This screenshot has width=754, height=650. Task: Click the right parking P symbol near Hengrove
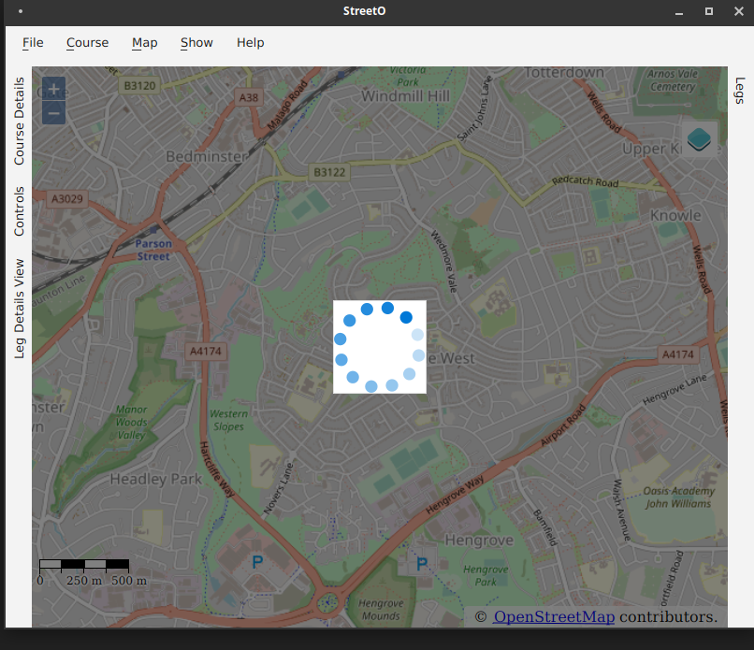(421, 563)
